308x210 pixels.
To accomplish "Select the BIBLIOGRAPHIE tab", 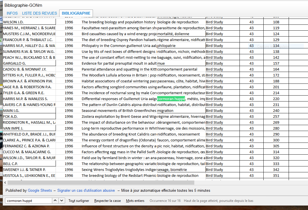I will 76,13.
